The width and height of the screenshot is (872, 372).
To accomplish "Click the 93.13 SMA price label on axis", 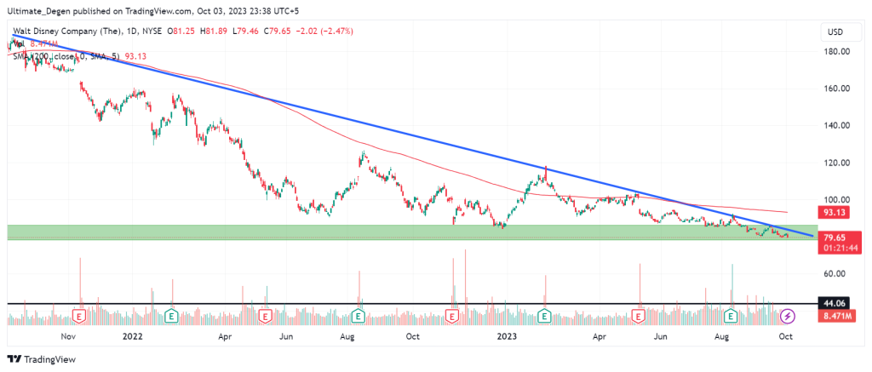I will click(x=833, y=212).
